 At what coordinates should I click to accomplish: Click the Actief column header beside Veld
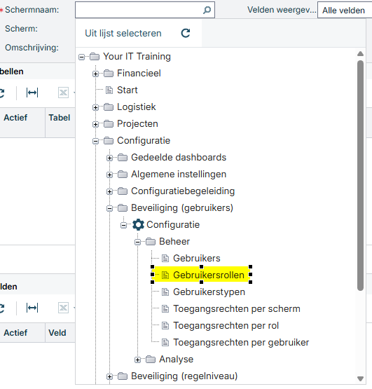tap(15, 333)
